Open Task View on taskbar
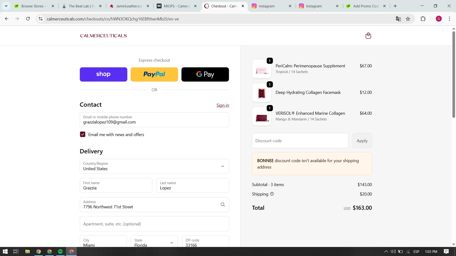The width and height of the screenshot is (456, 256). (x=16, y=251)
